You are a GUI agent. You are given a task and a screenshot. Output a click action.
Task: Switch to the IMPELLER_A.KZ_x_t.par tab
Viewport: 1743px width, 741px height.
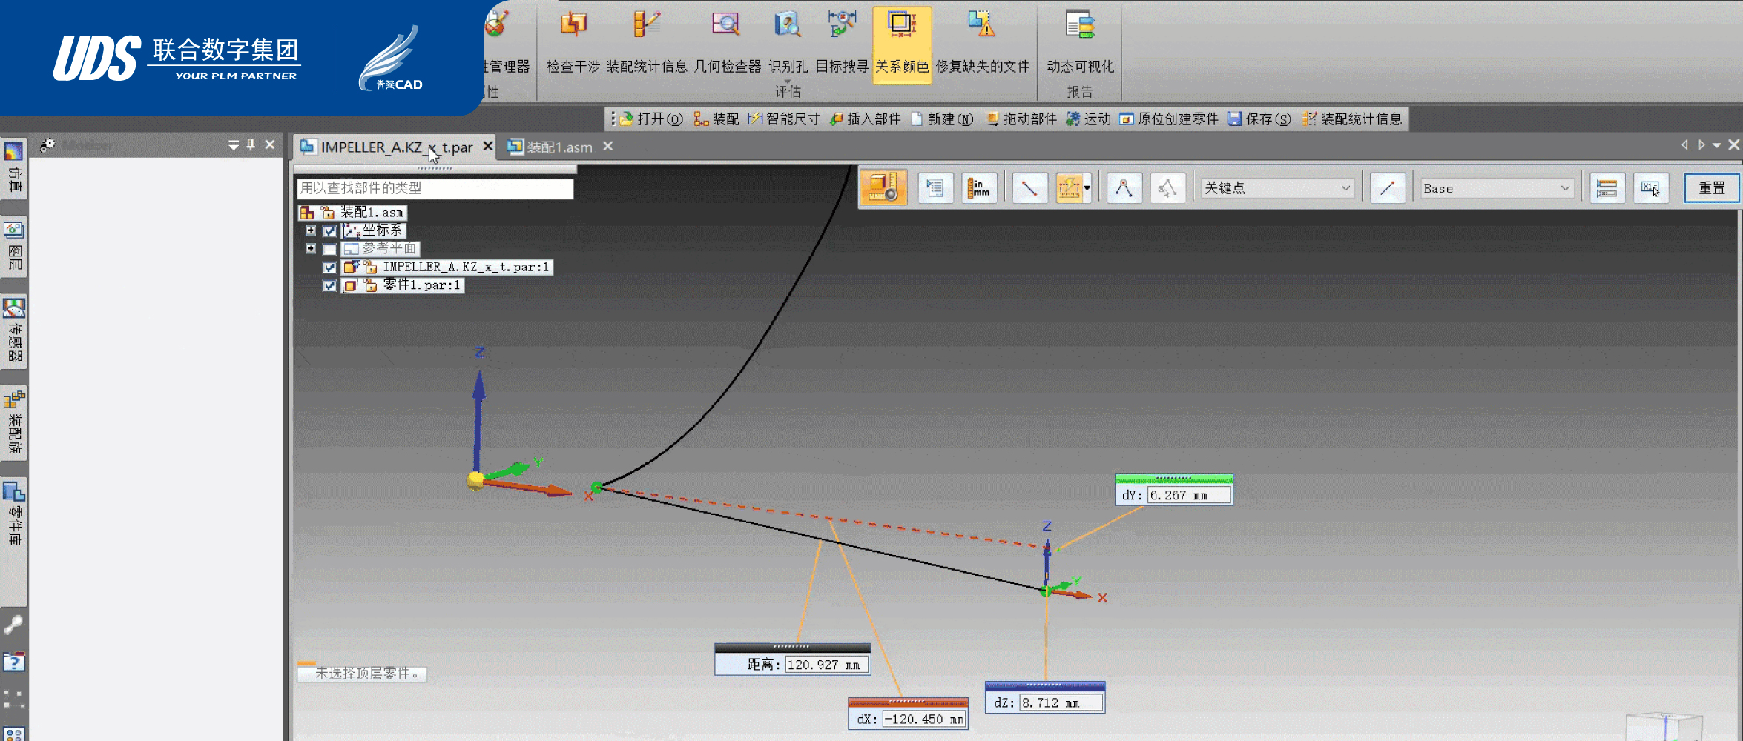(x=396, y=147)
